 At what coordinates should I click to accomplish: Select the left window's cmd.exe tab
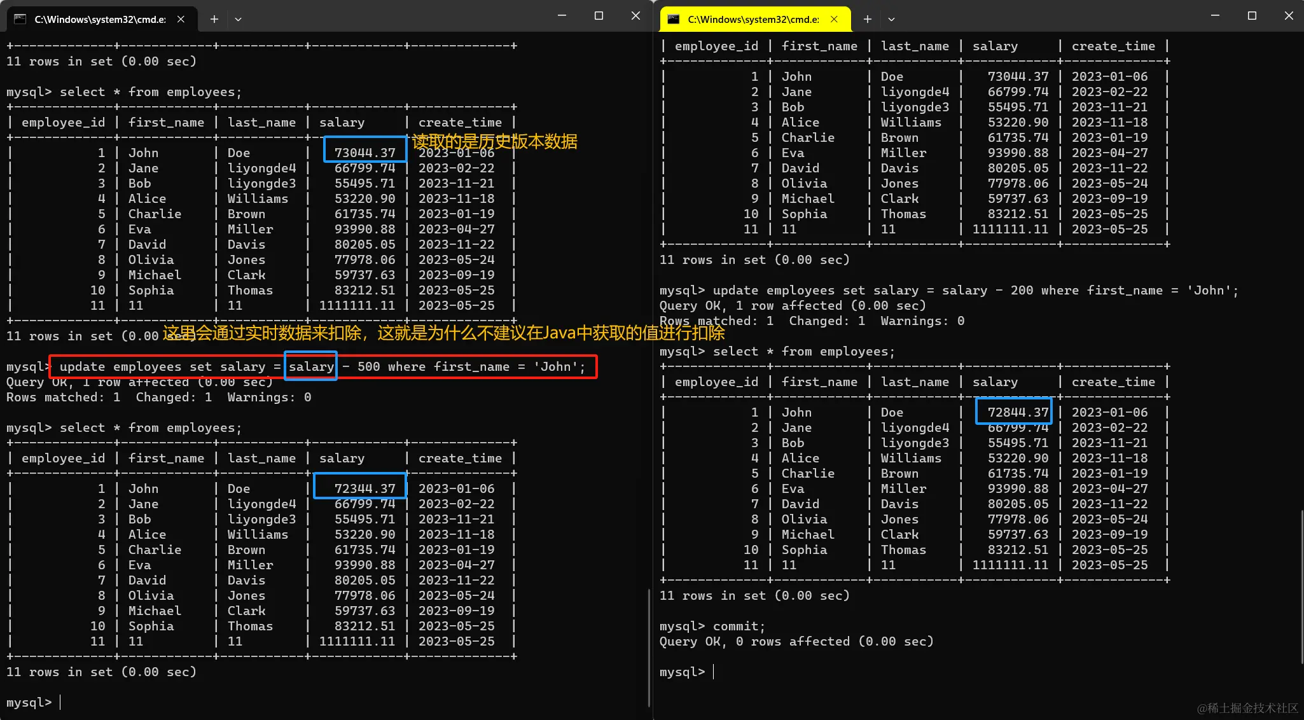[102, 19]
